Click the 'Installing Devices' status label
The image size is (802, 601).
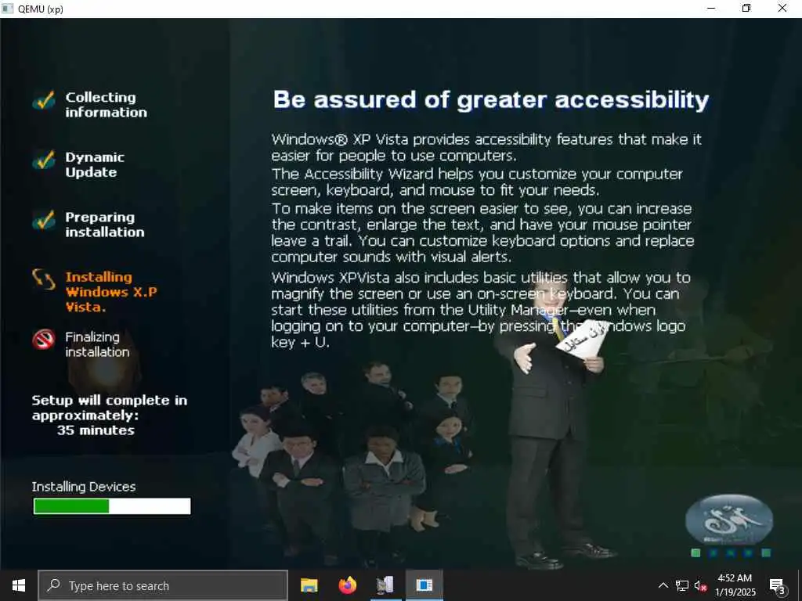84,487
